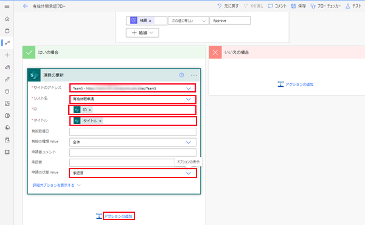
Task: Click 保存 to save the flow
Action: coord(299,6)
